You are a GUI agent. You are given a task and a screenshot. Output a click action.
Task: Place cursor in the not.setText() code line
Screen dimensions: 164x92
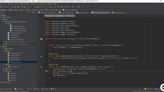coord(60,75)
